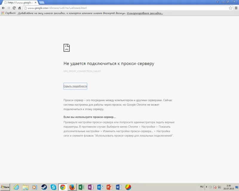Go back to the previous page
This screenshot has height=191, width=239.
pos(3,8)
